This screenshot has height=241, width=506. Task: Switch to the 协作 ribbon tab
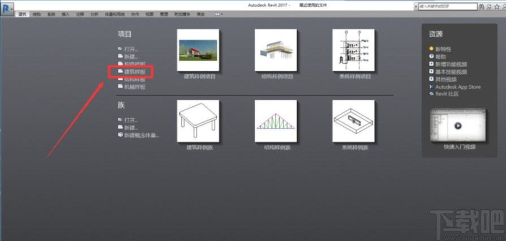pyautogui.click(x=135, y=14)
